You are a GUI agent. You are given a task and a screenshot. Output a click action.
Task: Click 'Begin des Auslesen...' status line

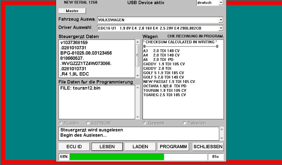click(83, 135)
